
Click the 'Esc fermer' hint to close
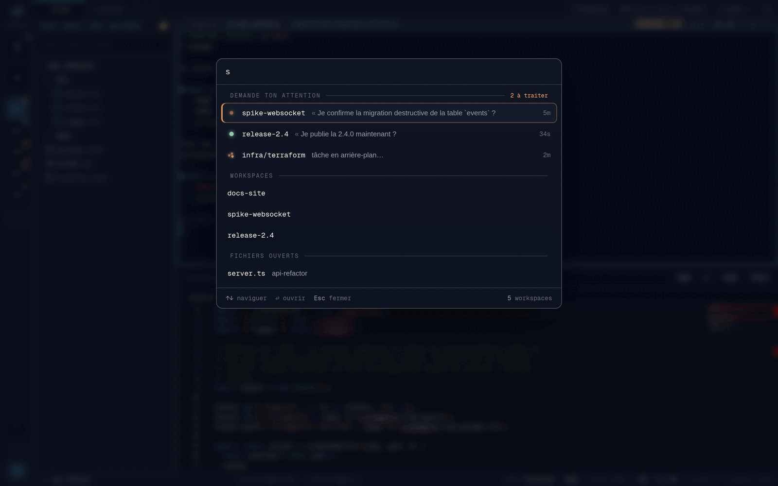click(x=332, y=298)
